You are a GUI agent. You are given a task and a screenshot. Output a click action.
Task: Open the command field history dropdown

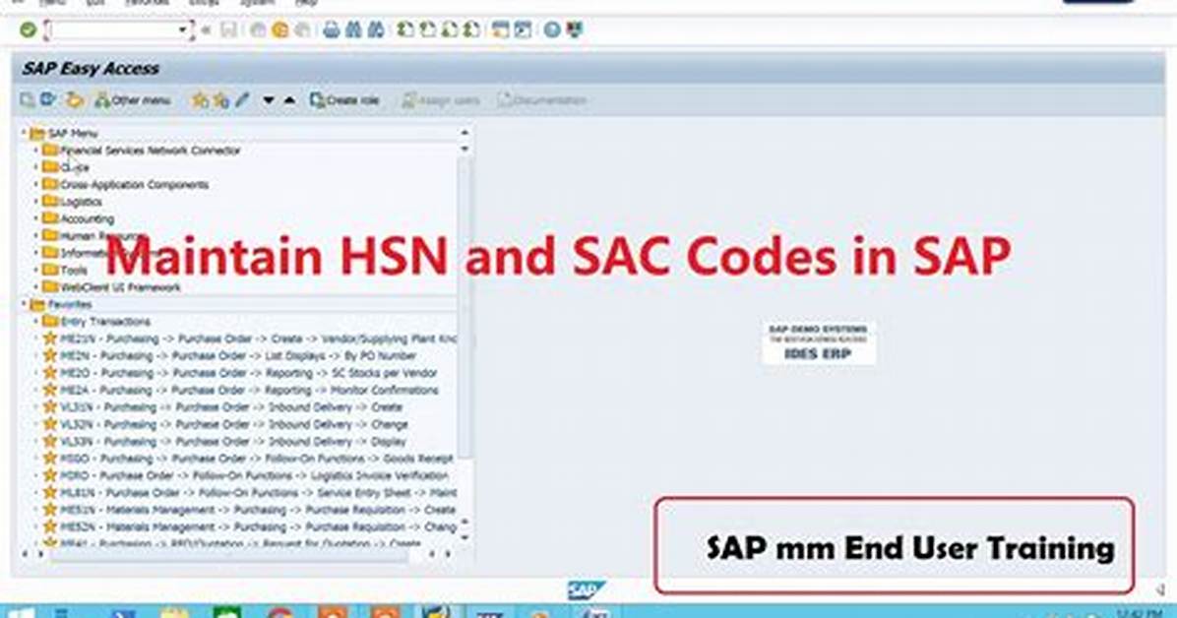tap(182, 31)
